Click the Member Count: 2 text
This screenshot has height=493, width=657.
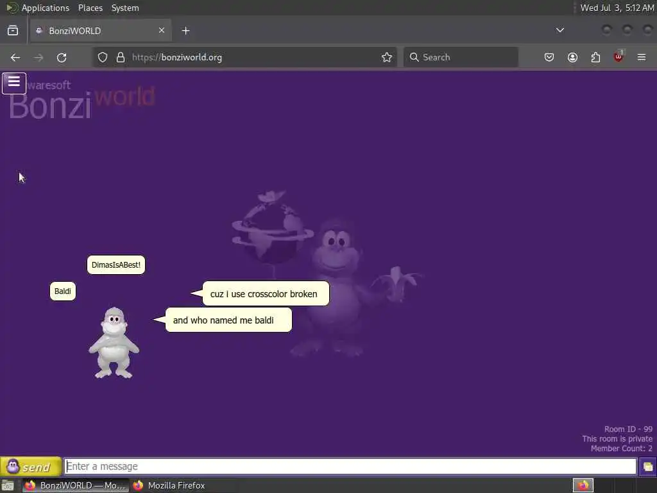pos(621,449)
